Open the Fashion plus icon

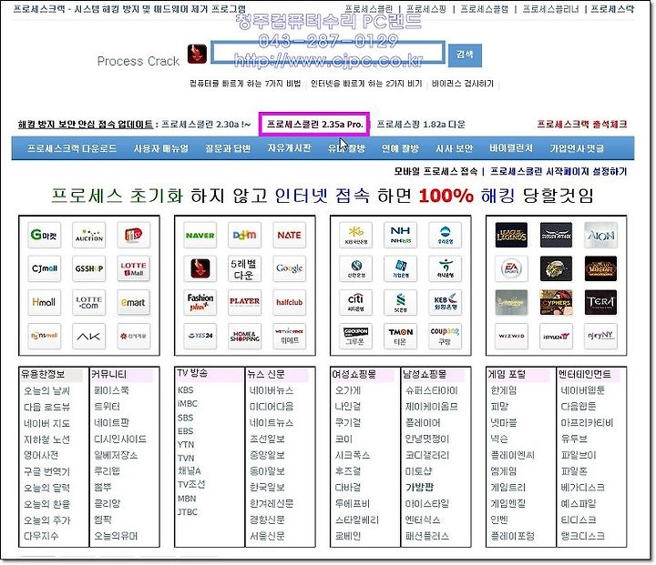click(x=200, y=302)
